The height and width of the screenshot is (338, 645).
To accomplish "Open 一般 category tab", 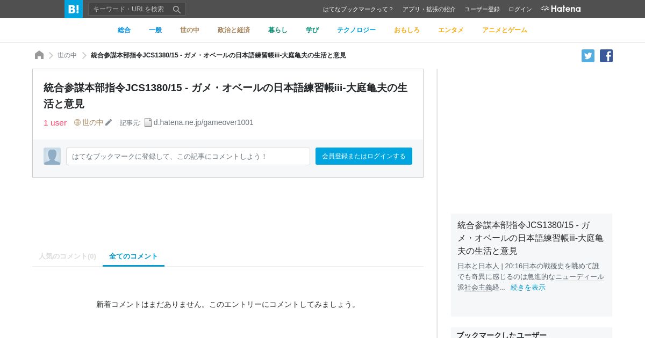I will (x=155, y=30).
